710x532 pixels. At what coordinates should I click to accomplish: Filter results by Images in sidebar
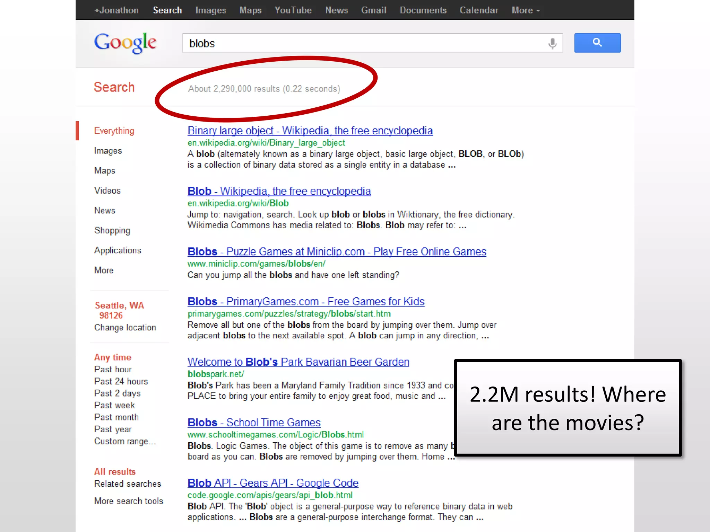(108, 151)
